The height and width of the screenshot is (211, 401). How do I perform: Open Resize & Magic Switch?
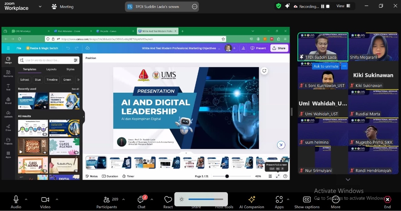coord(42,48)
